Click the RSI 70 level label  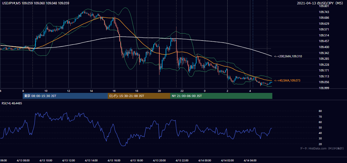[x=320, y=117]
